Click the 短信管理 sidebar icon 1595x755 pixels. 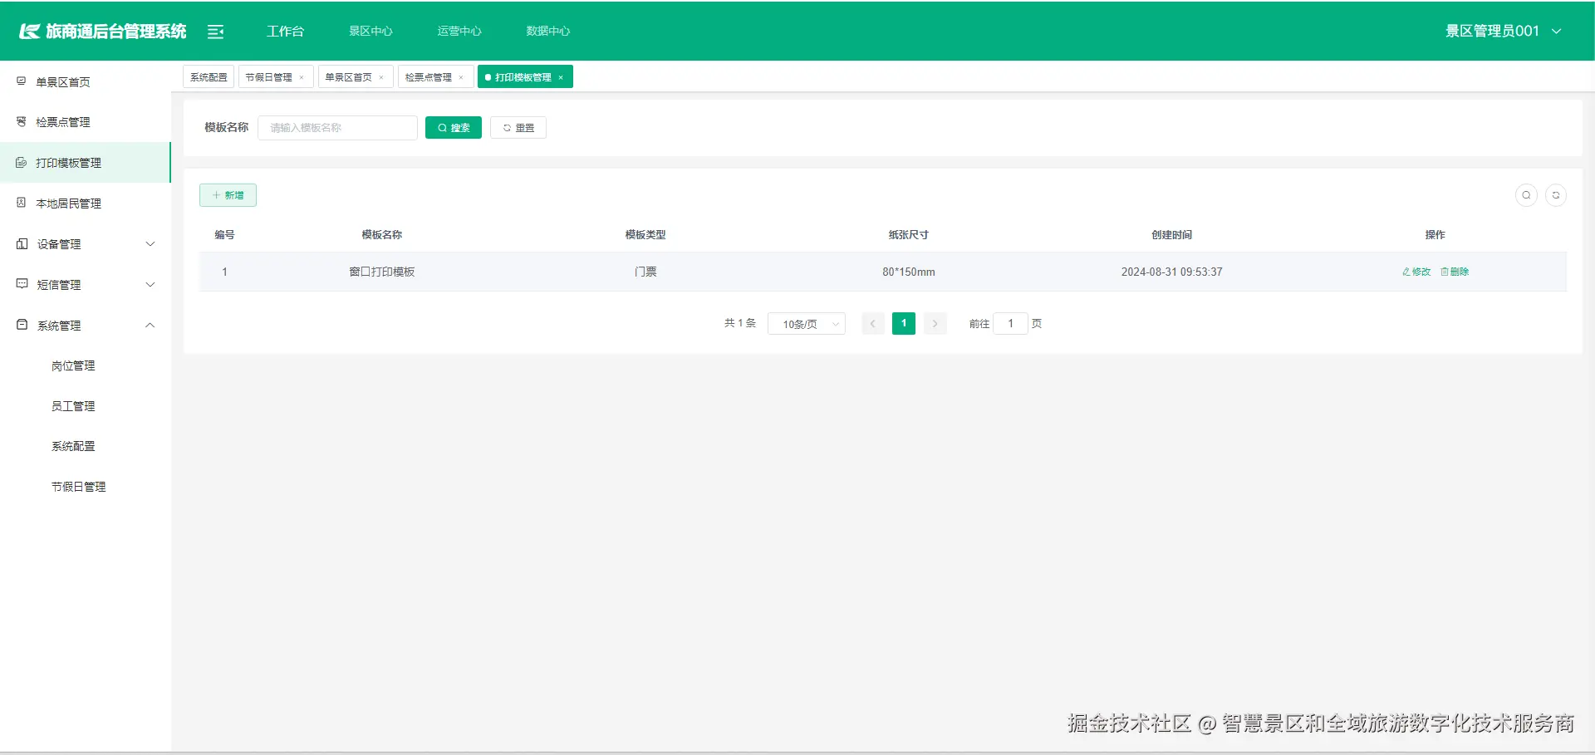click(22, 284)
